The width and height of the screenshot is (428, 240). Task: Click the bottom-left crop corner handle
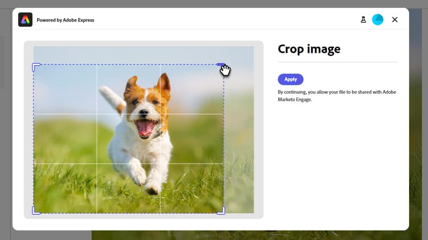pyautogui.click(x=36, y=211)
